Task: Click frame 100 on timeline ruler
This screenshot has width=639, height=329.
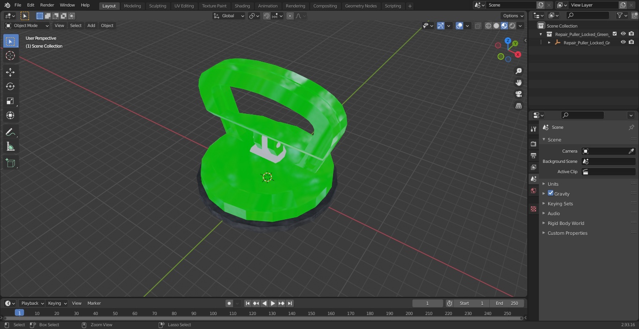Action: pyautogui.click(x=213, y=313)
